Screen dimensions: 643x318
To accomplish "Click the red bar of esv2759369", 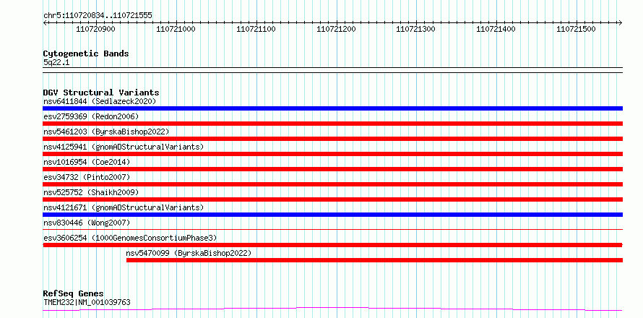I will click(332, 124).
